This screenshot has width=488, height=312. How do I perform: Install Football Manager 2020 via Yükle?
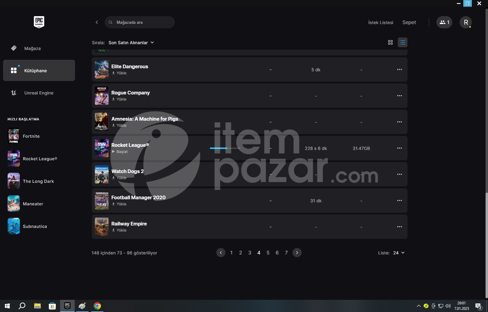click(119, 204)
